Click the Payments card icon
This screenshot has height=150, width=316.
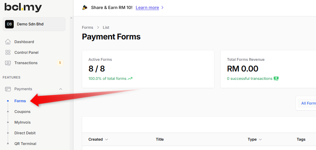click(8, 89)
